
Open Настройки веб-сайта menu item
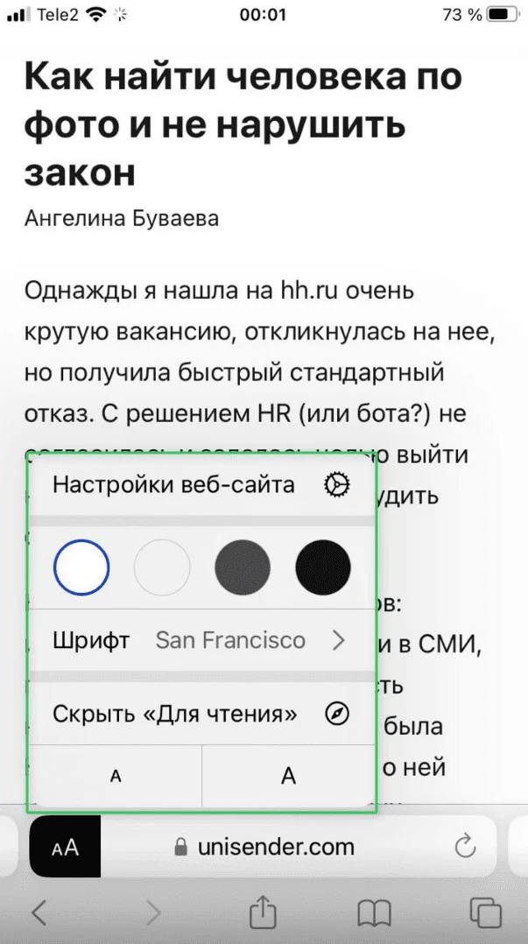pos(174,485)
